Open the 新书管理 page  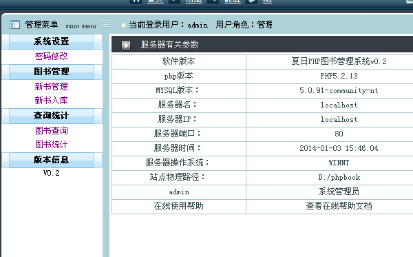[52, 86]
